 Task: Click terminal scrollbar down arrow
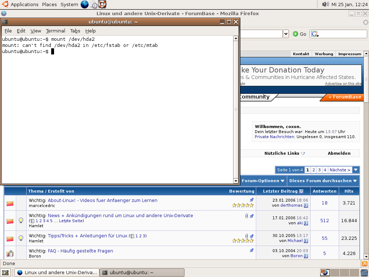point(236,181)
